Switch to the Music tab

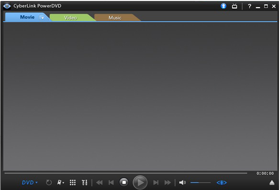(115, 18)
